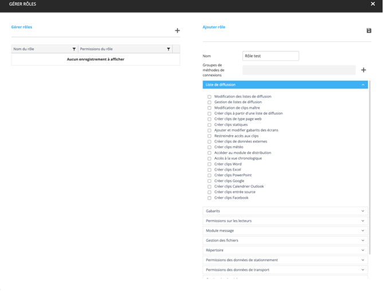Tick Créer clips entrée source
The image size is (384, 291).
pyautogui.click(x=209, y=192)
